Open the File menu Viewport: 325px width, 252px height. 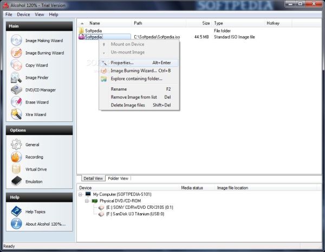(9, 15)
